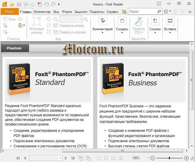Open the Справка ribbon tab

coord(112,12)
